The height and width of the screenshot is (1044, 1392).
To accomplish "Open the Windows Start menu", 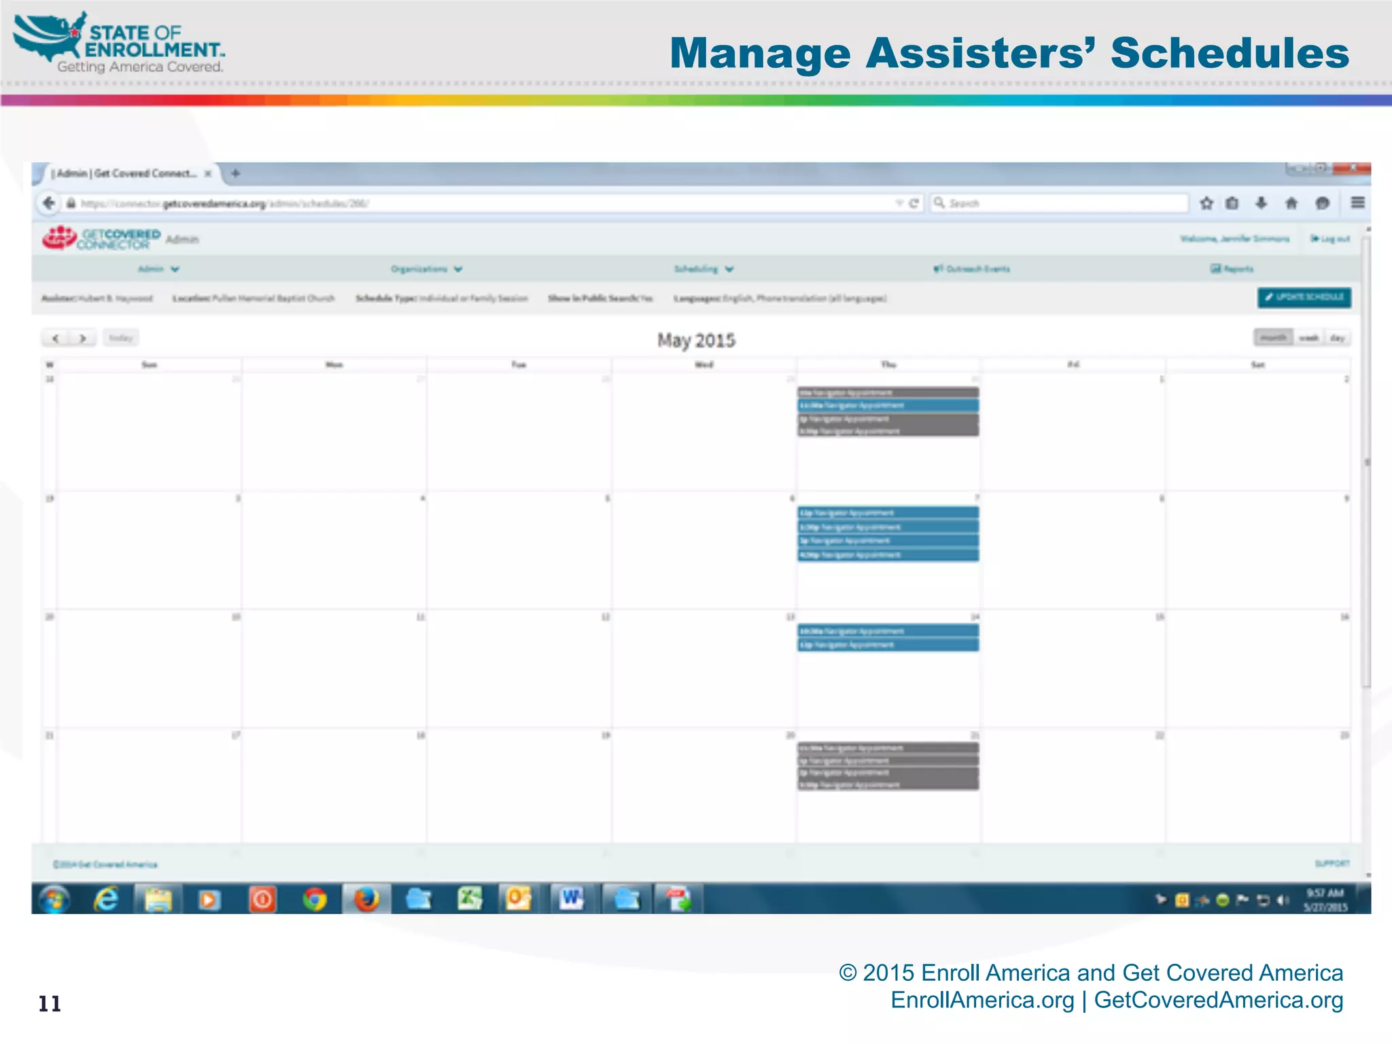I will pos(54,899).
